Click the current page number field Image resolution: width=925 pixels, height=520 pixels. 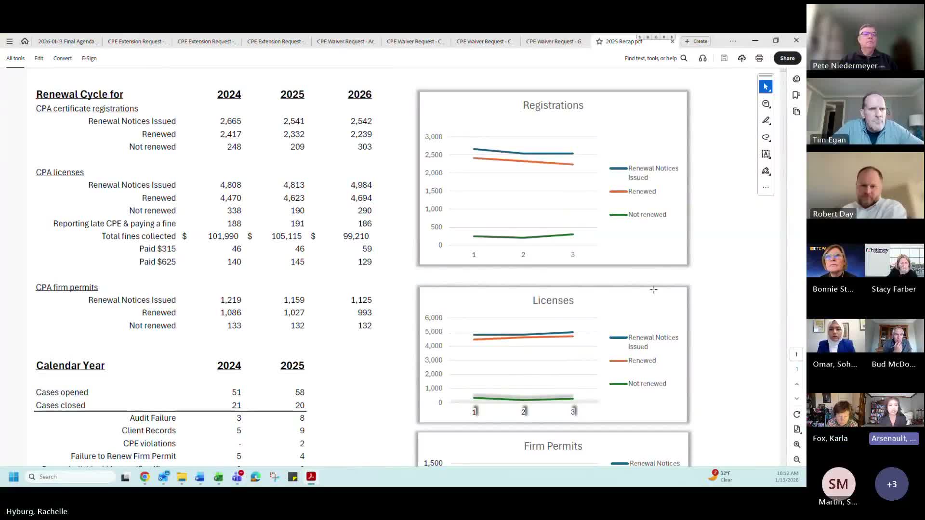pyautogui.click(x=796, y=354)
